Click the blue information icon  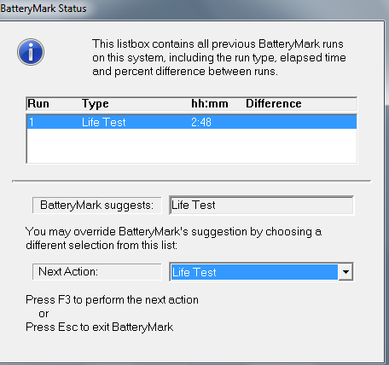pyautogui.click(x=31, y=52)
